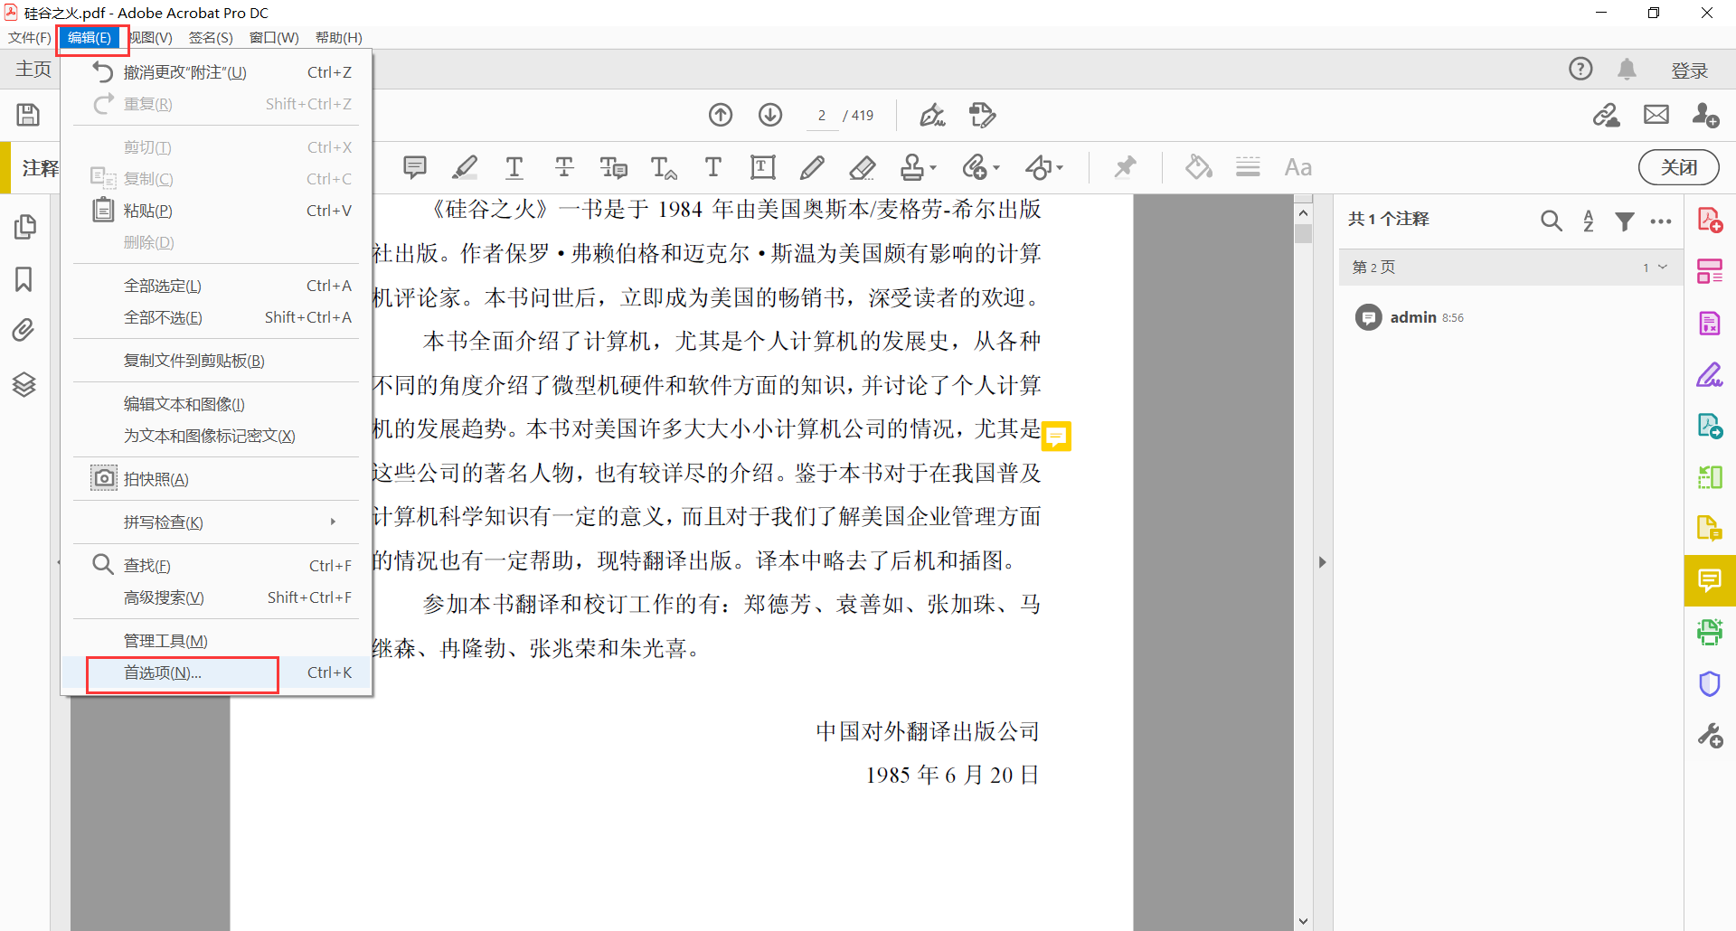The width and height of the screenshot is (1736, 931).
Task: Expand the 拼写检查 submenu
Action: (x=217, y=522)
